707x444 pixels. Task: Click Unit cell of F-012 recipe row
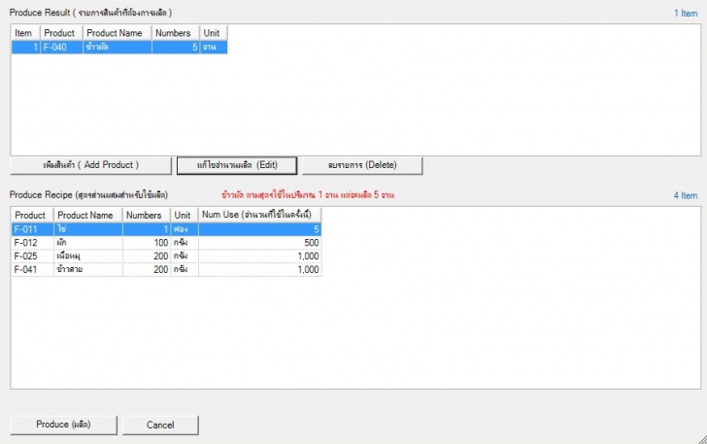pyautogui.click(x=185, y=243)
